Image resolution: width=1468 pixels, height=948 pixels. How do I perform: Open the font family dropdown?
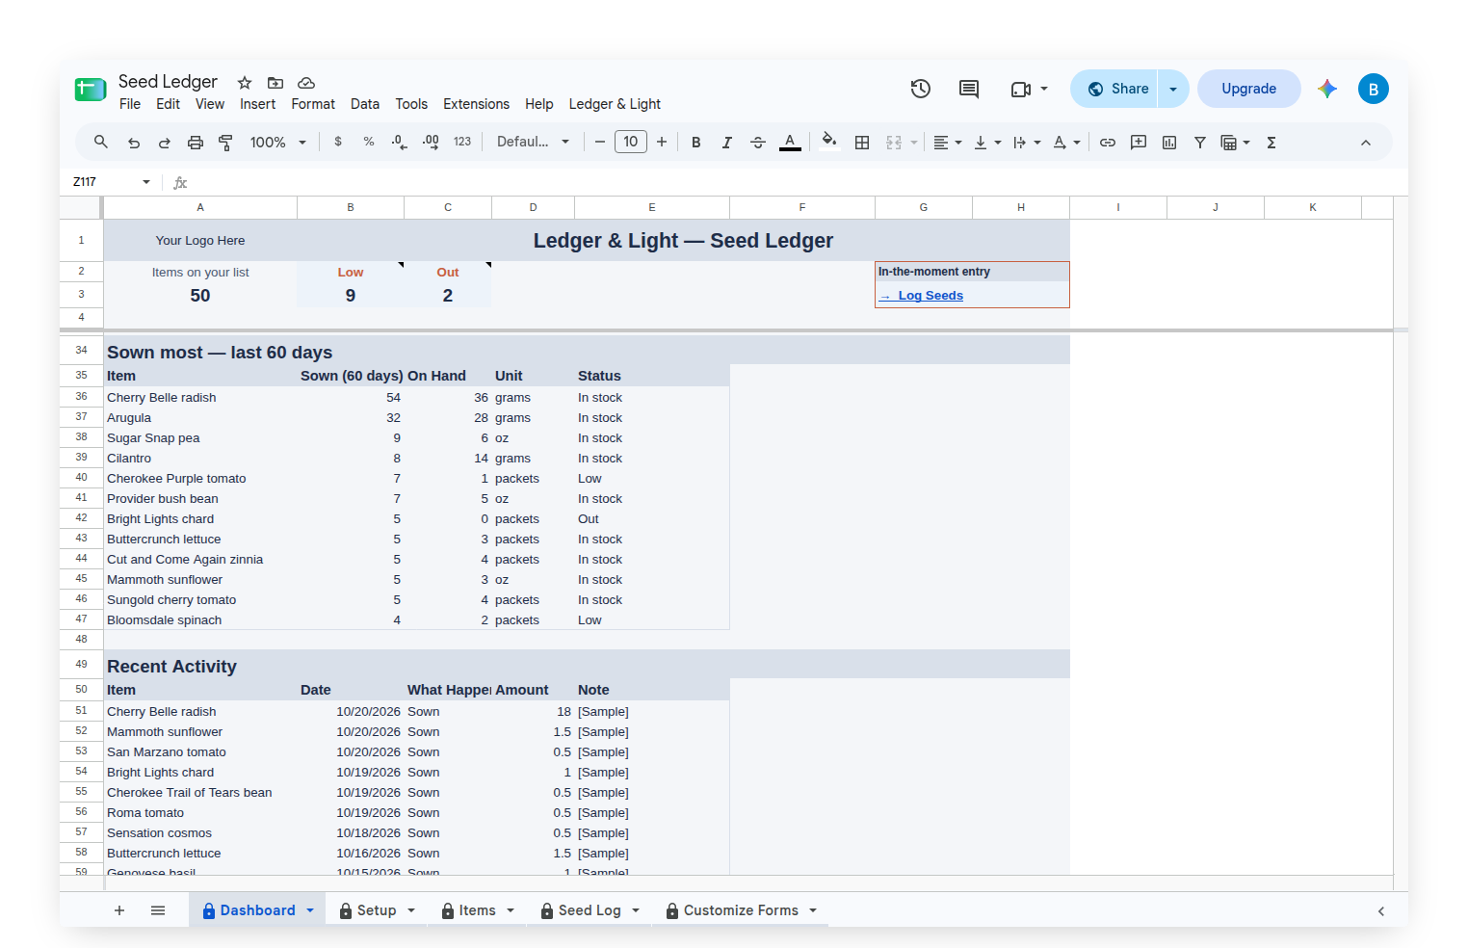pos(533,143)
